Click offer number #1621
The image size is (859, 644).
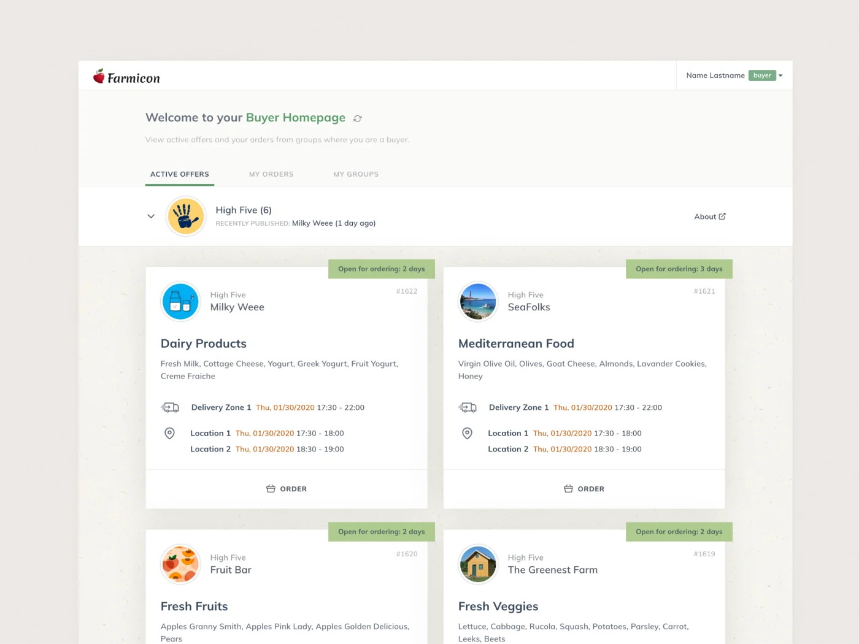pos(704,291)
